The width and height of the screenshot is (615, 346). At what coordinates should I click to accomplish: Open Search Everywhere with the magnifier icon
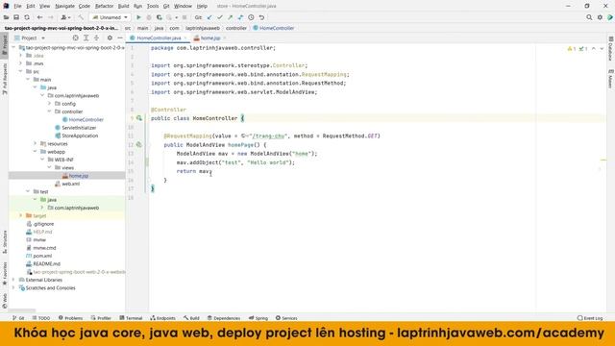(589, 17)
